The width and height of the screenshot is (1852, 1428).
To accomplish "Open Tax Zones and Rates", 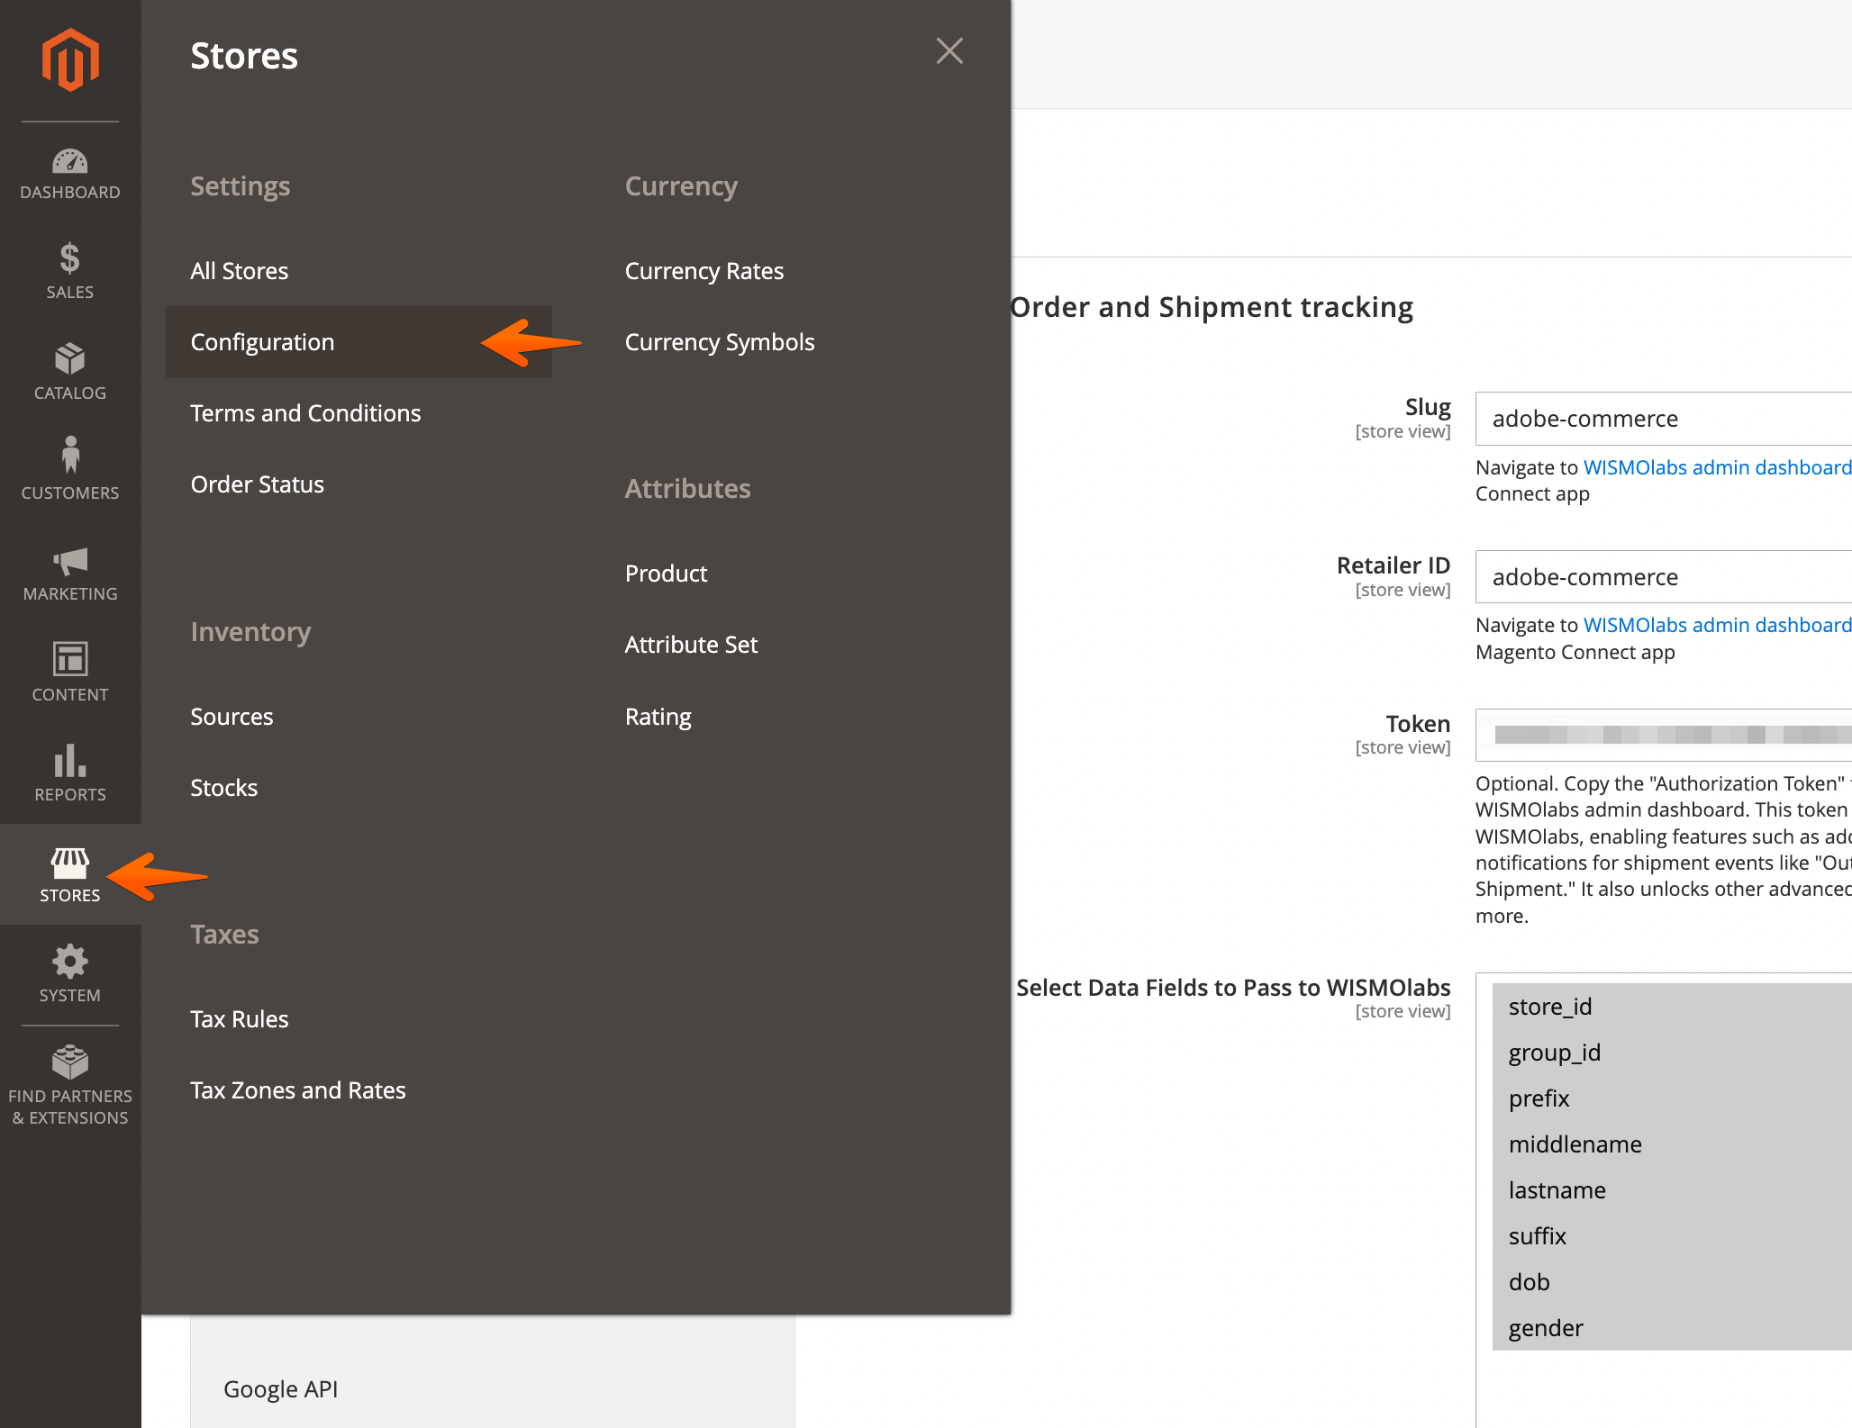I will tap(298, 1089).
